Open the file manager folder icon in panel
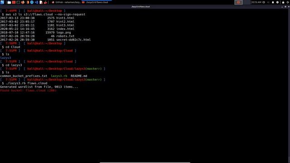This screenshot has width=290, height=163. point(9,2)
